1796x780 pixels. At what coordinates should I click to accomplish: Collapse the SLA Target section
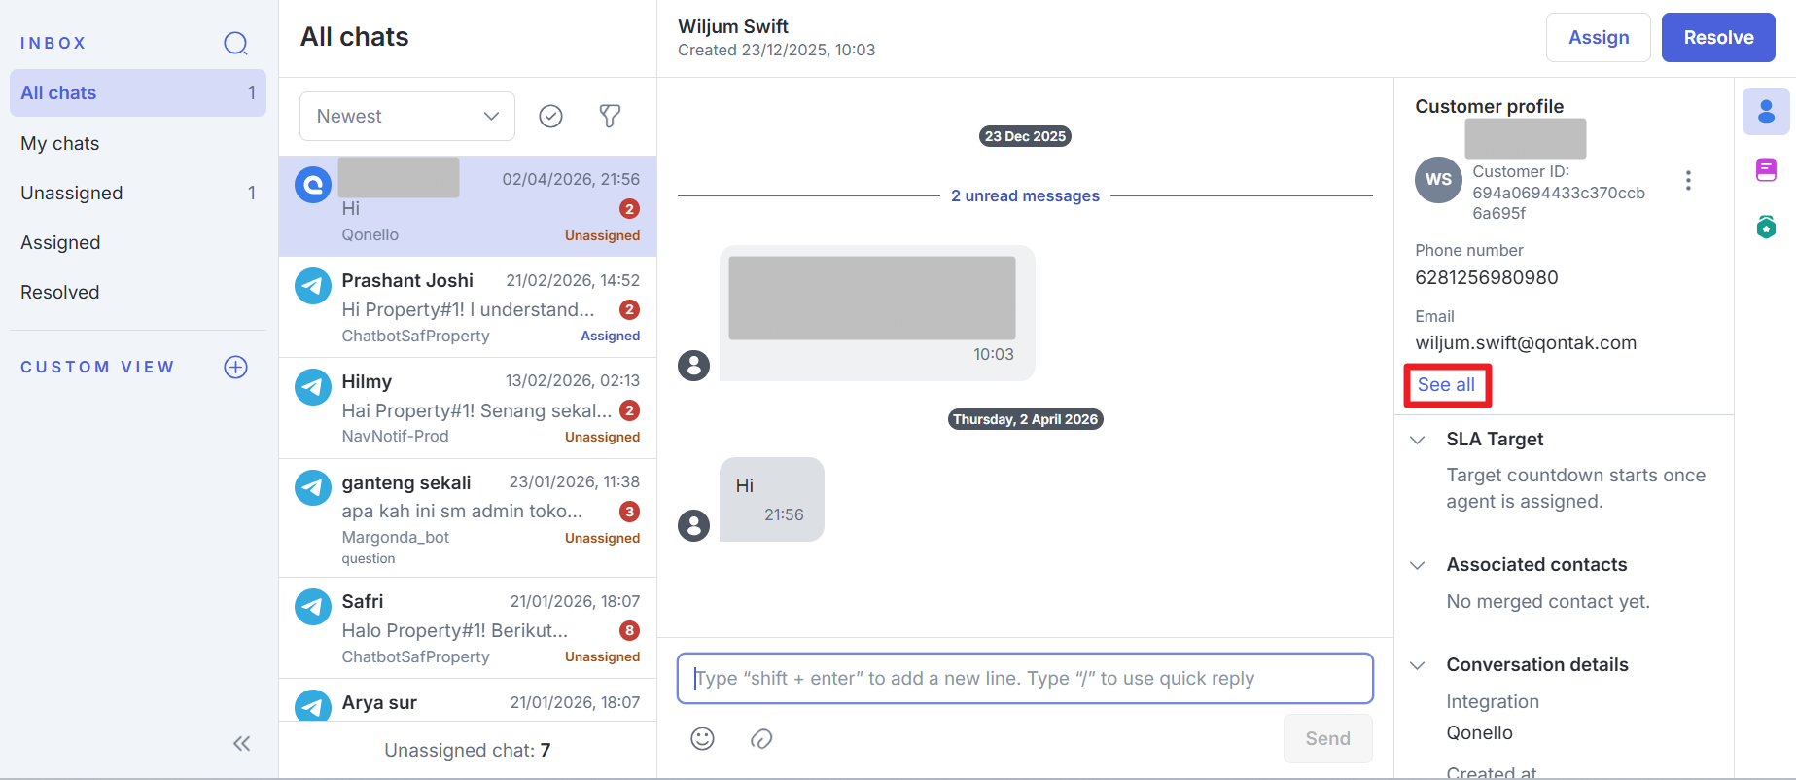[1418, 440]
